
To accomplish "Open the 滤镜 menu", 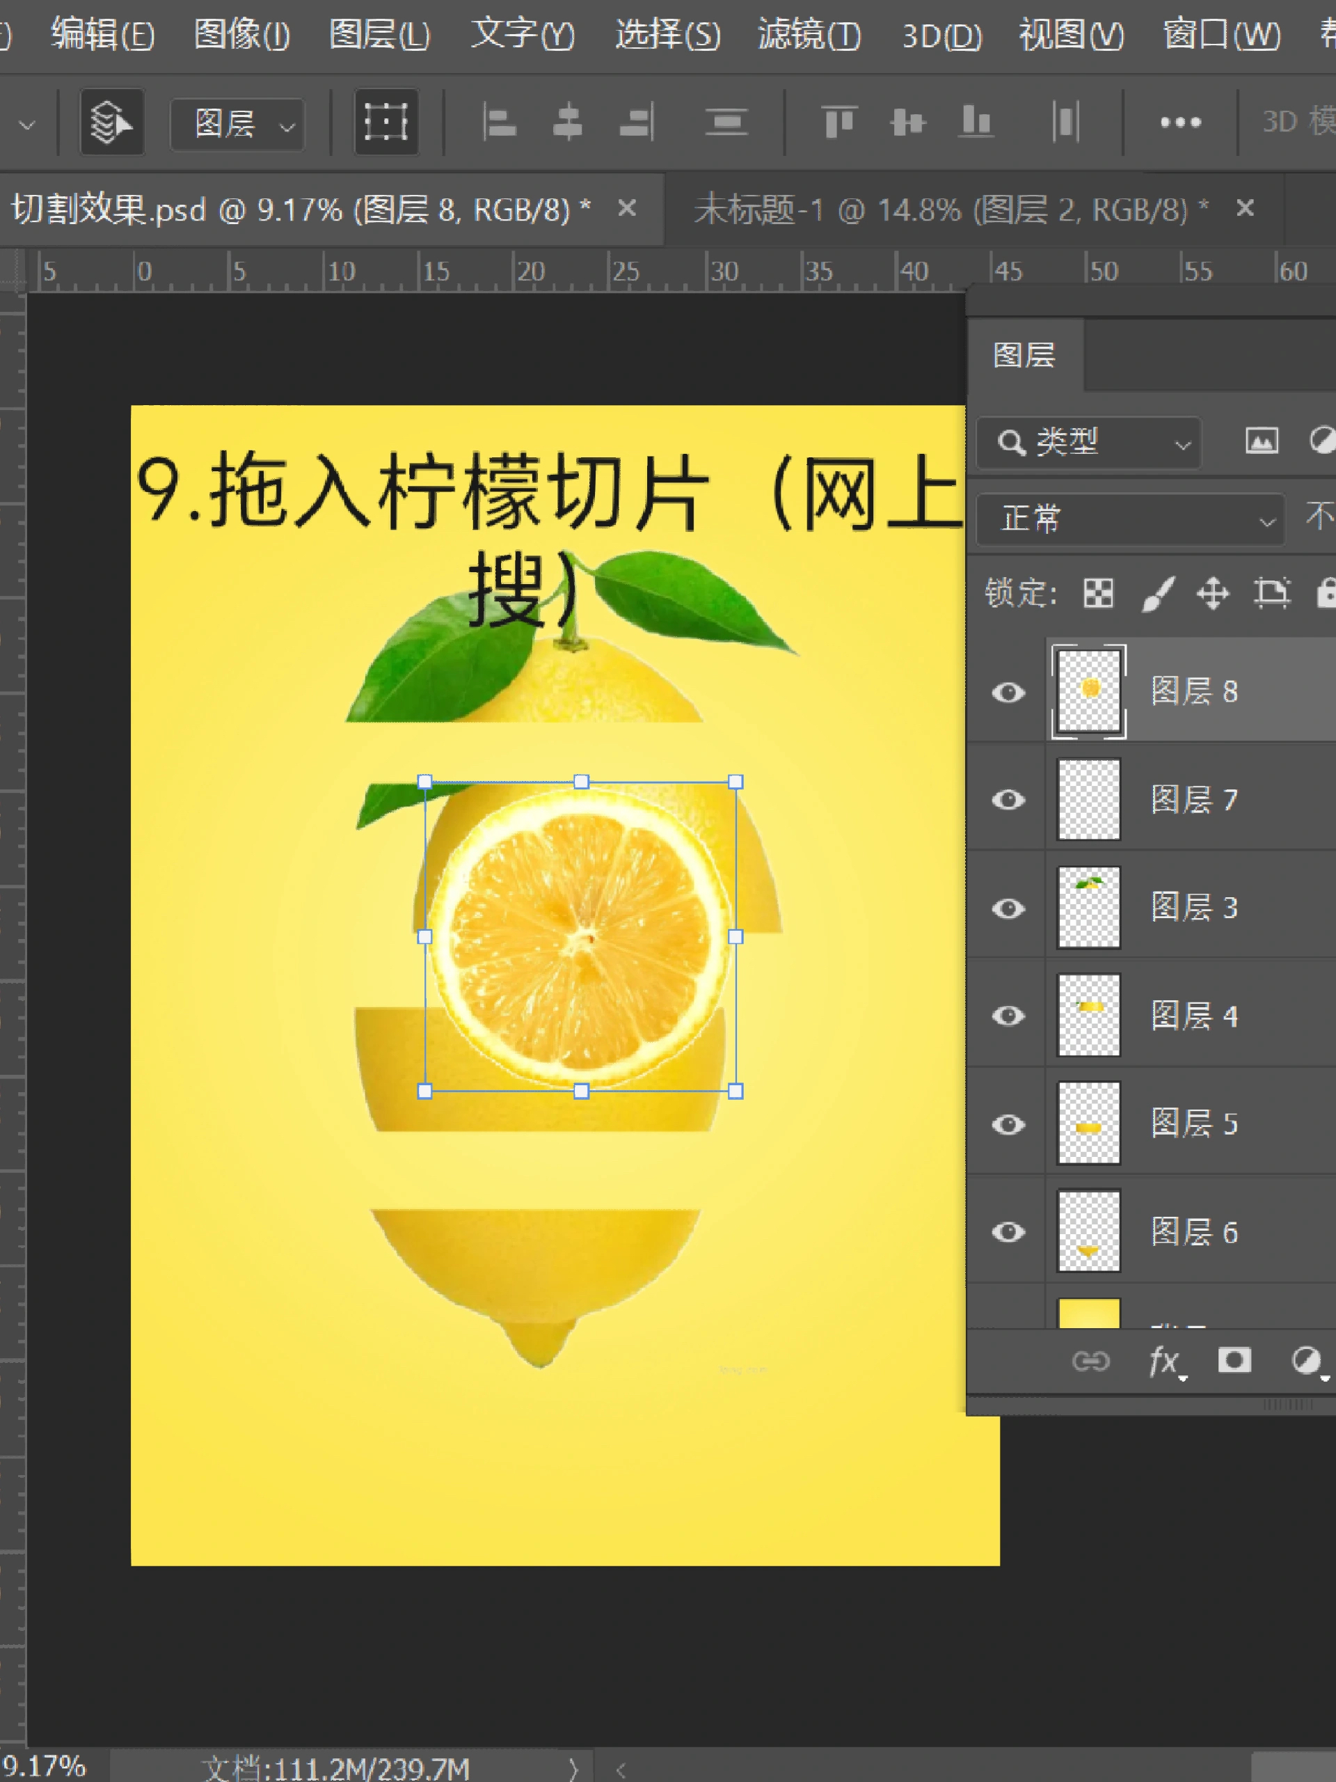I will pos(808,36).
